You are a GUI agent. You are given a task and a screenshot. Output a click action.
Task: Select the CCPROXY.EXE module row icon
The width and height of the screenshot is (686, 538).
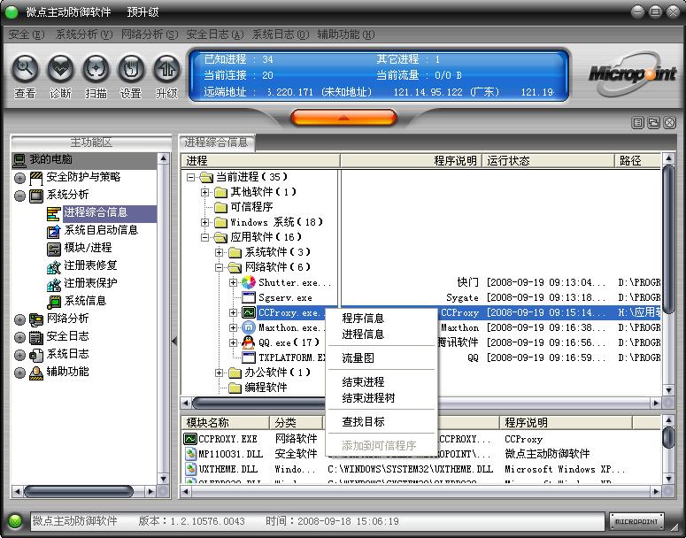(190, 439)
